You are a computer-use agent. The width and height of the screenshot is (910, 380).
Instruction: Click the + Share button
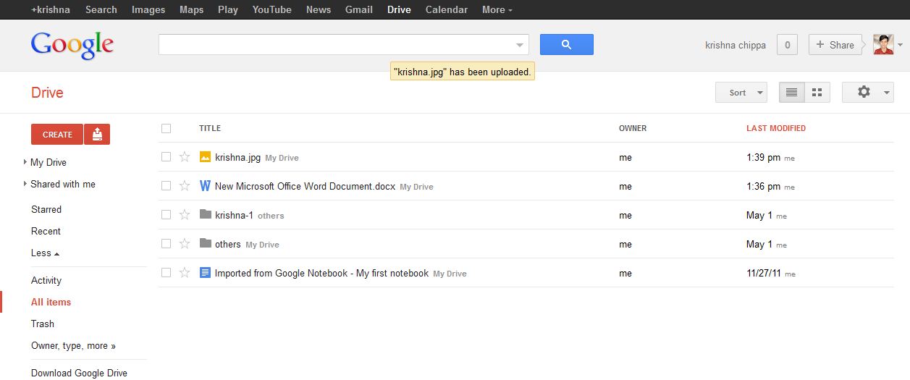(x=835, y=45)
